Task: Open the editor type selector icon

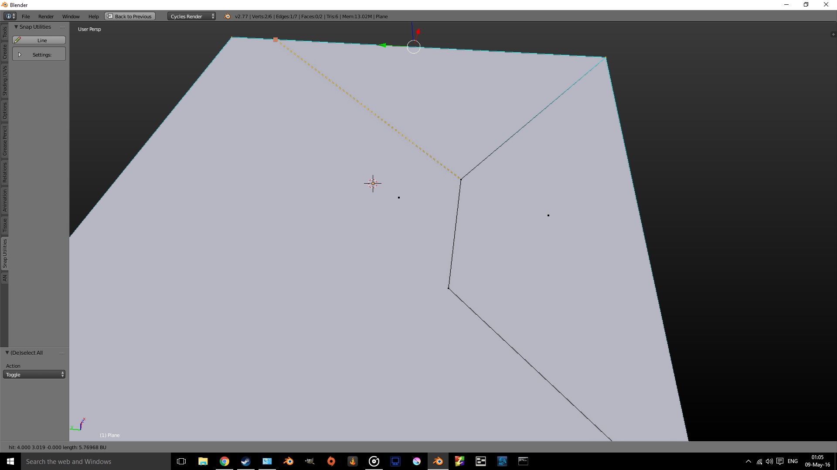Action: [10, 16]
